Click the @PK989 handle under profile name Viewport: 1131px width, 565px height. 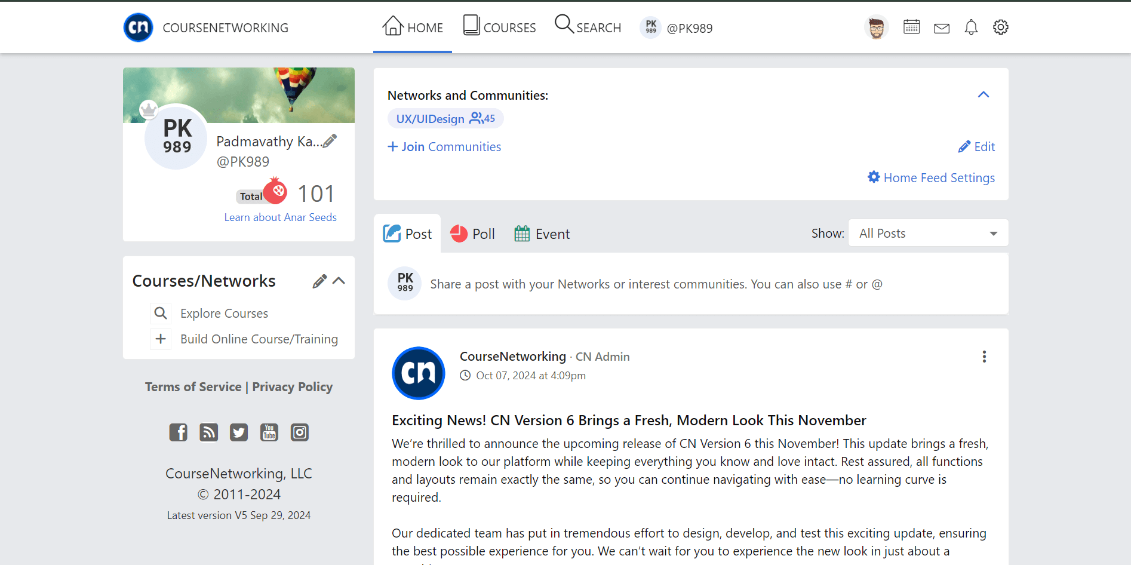point(243,162)
